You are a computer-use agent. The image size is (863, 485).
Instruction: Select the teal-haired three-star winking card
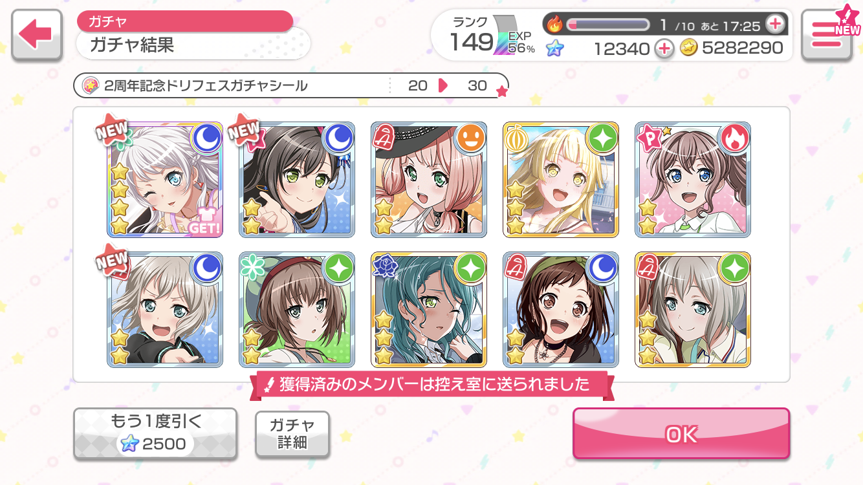click(429, 310)
